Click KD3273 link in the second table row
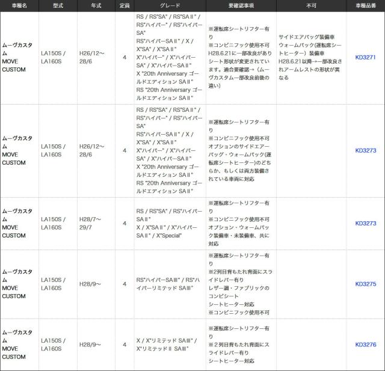 pos(365,150)
